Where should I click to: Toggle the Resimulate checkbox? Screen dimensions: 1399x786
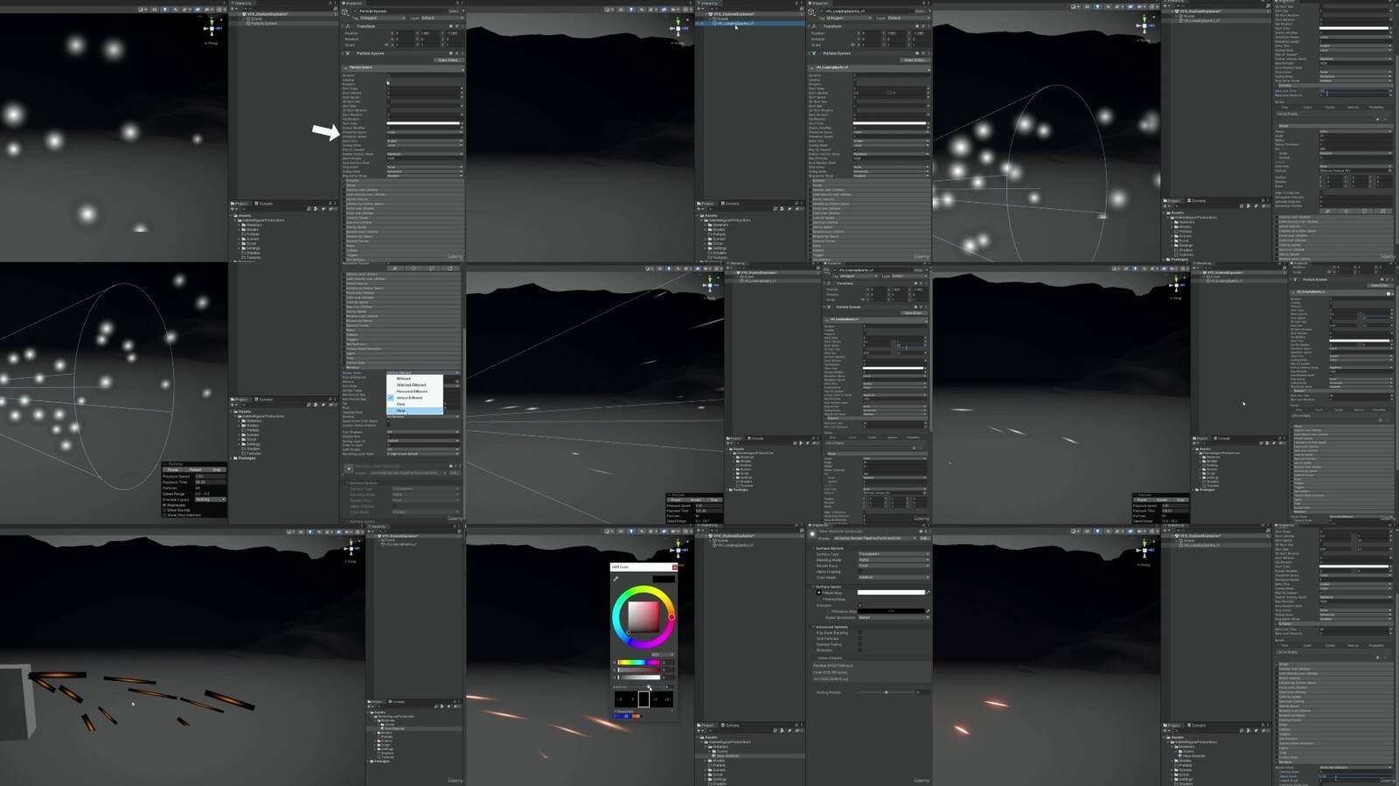[164, 505]
